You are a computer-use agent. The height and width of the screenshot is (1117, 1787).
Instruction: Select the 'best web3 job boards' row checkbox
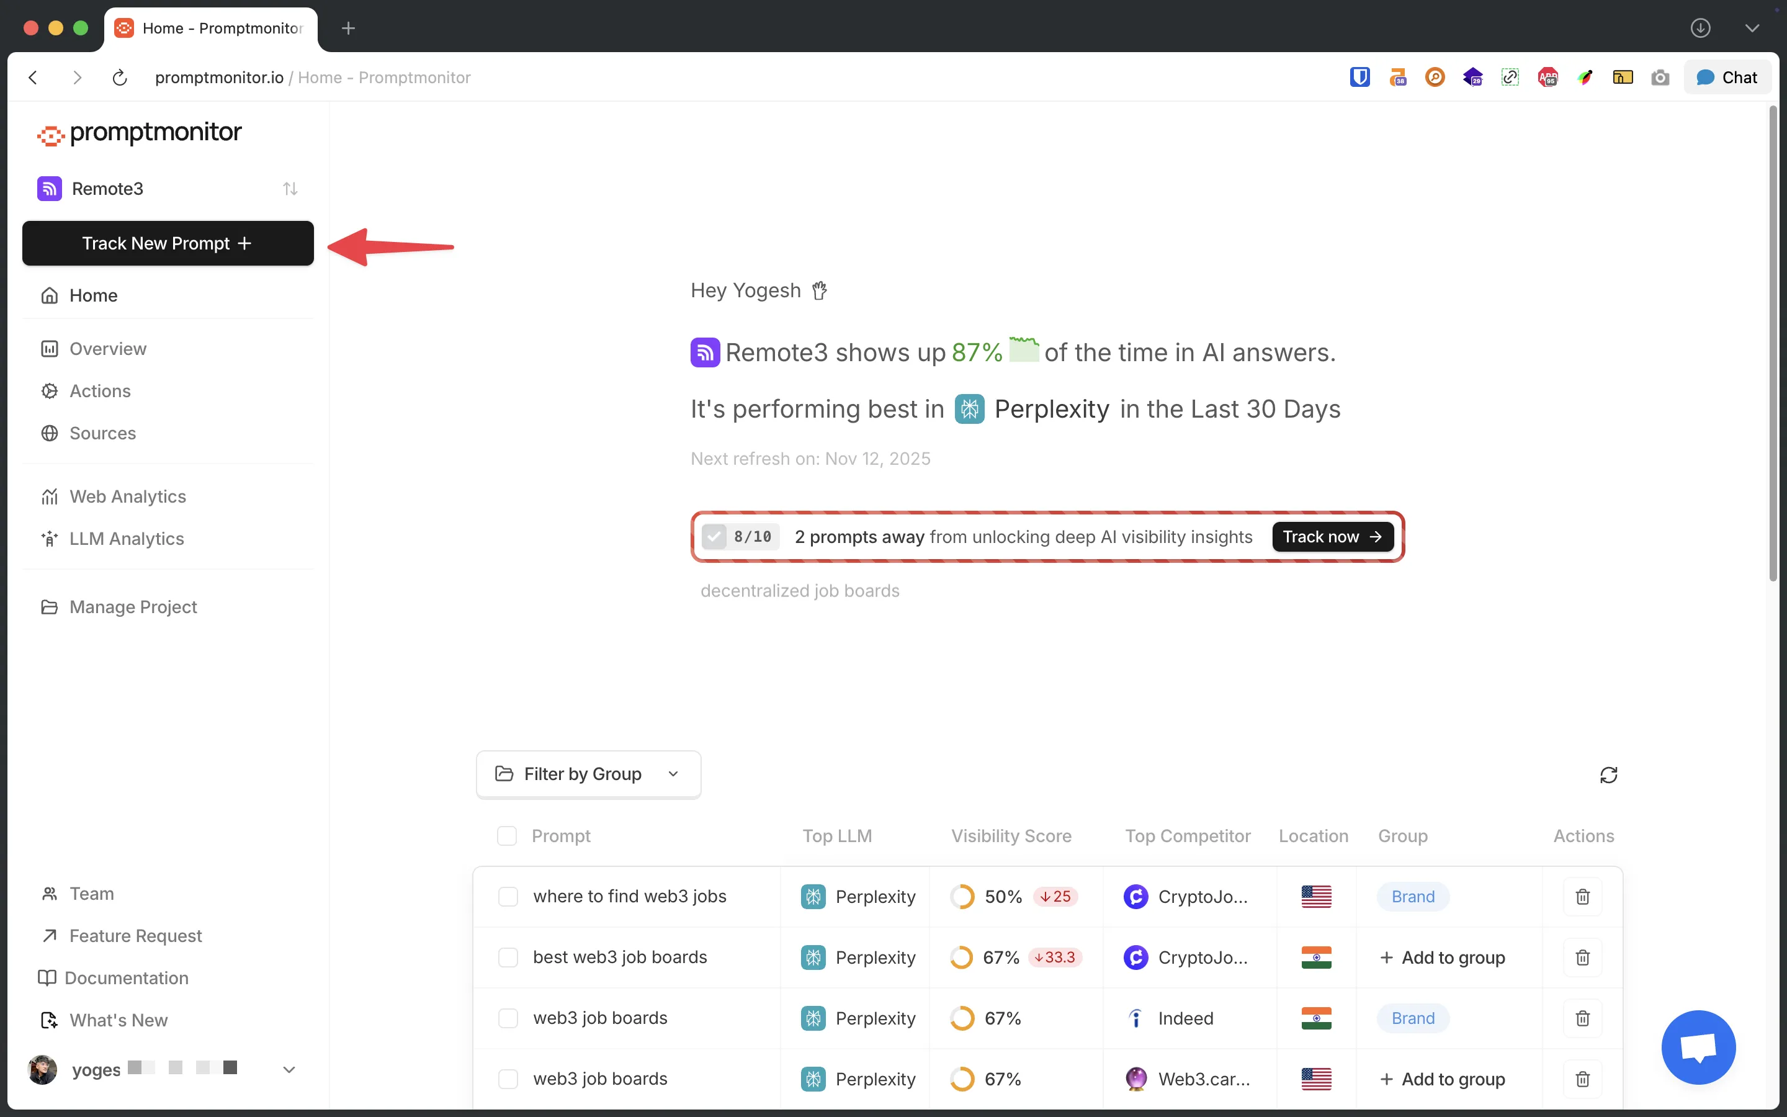[x=508, y=958]
